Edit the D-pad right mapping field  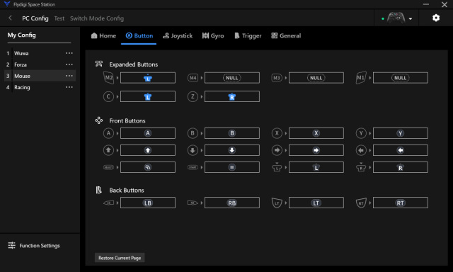[316, 150]
